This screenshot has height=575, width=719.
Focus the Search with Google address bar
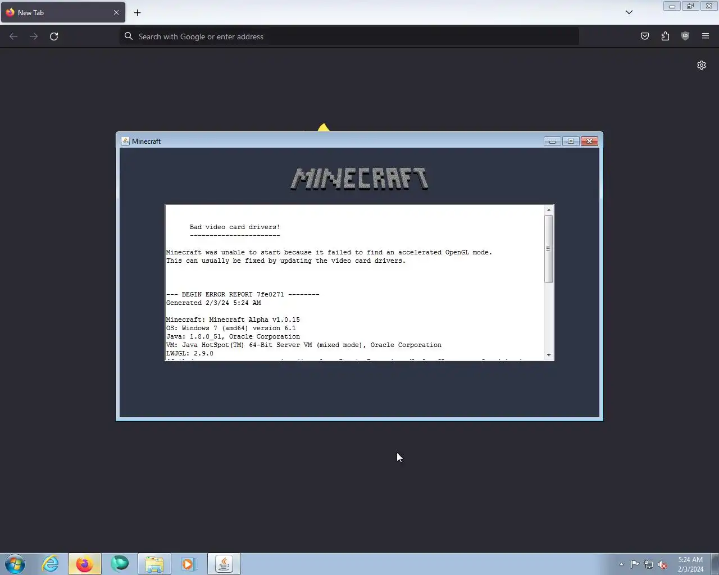(349, 36)
